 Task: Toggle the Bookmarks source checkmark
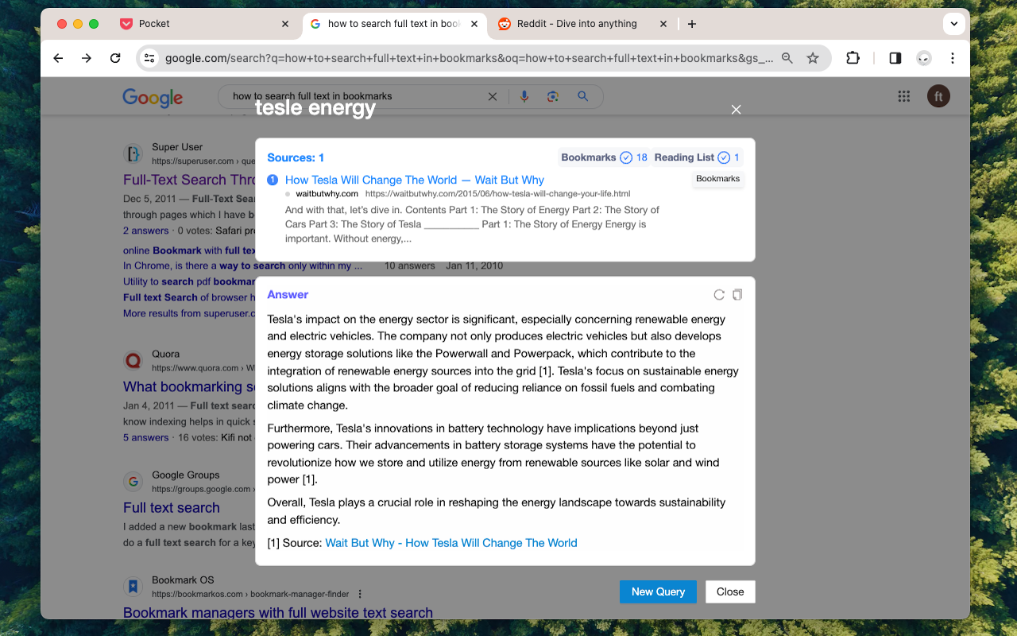tap(626, 157)
